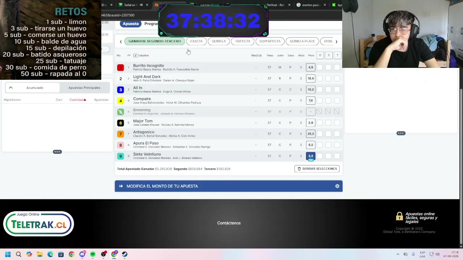Mute the Señal en V tab audio
Viewport: 463px width, 260px height.
coord(141,5)
